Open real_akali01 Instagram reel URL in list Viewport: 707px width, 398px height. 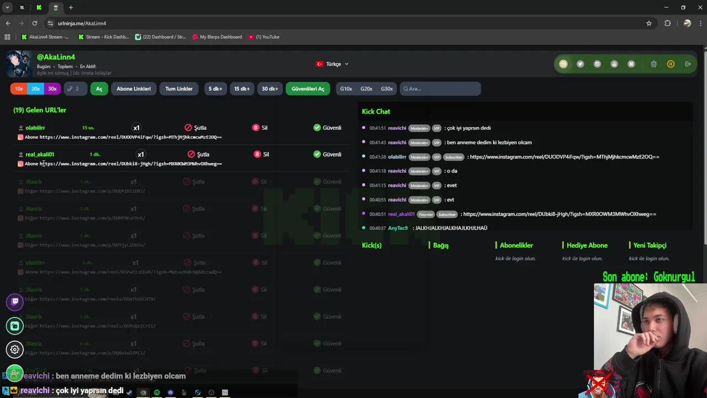click(x=130, y=164)
